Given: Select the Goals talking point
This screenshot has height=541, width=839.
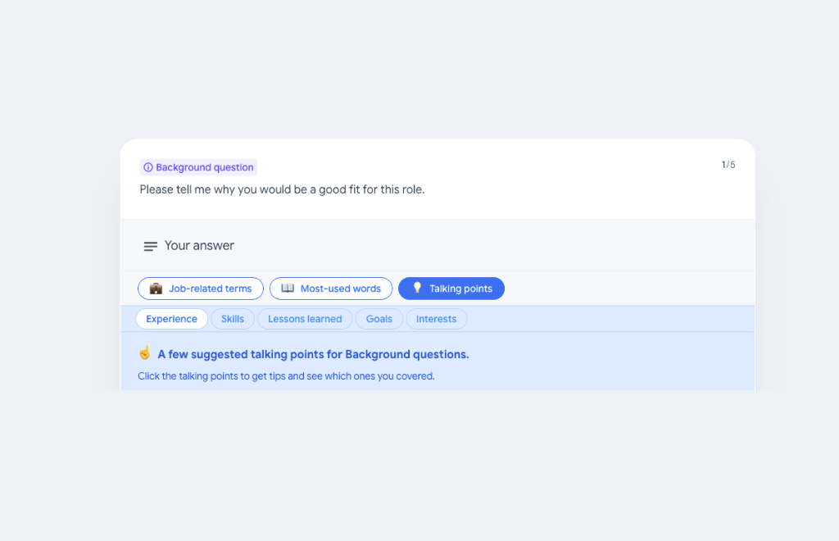Looking at the screenshot, I should pyautogui.click(x=379, y=319).
